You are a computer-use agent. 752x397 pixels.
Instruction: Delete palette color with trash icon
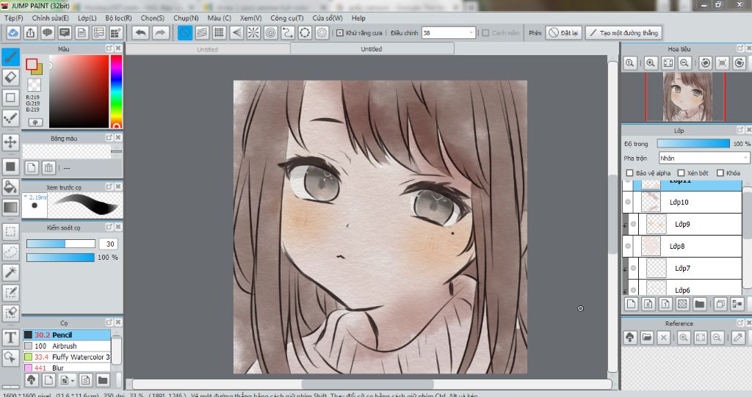pos(48,168)
